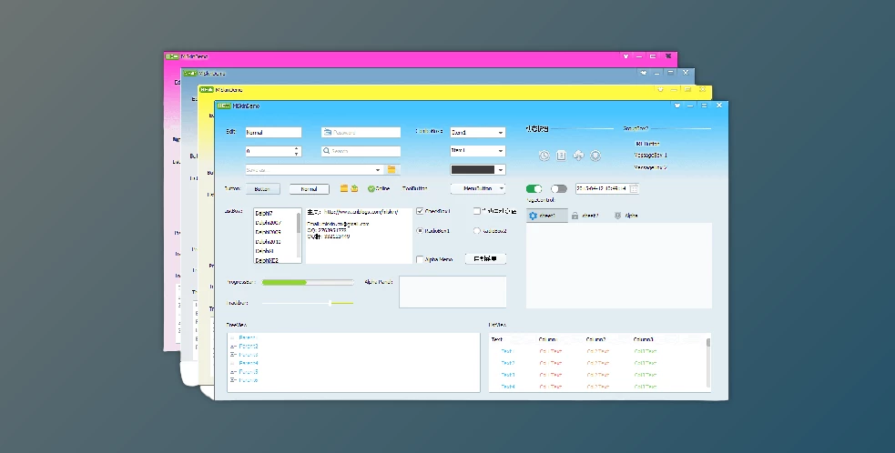Click the Search input field
Viewport: 895px width, 453px height.
[x=361, y=151]
